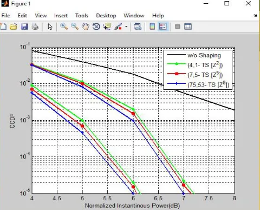Activate the Zoom Out magnifier tool
This screenshot has width=260, height=210.
point(75,27)
